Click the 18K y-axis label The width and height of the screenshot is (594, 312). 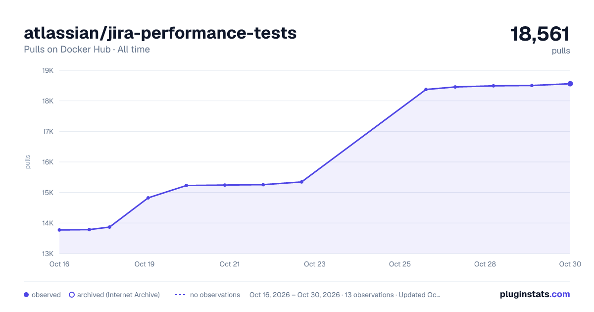(x=48, y=101)
